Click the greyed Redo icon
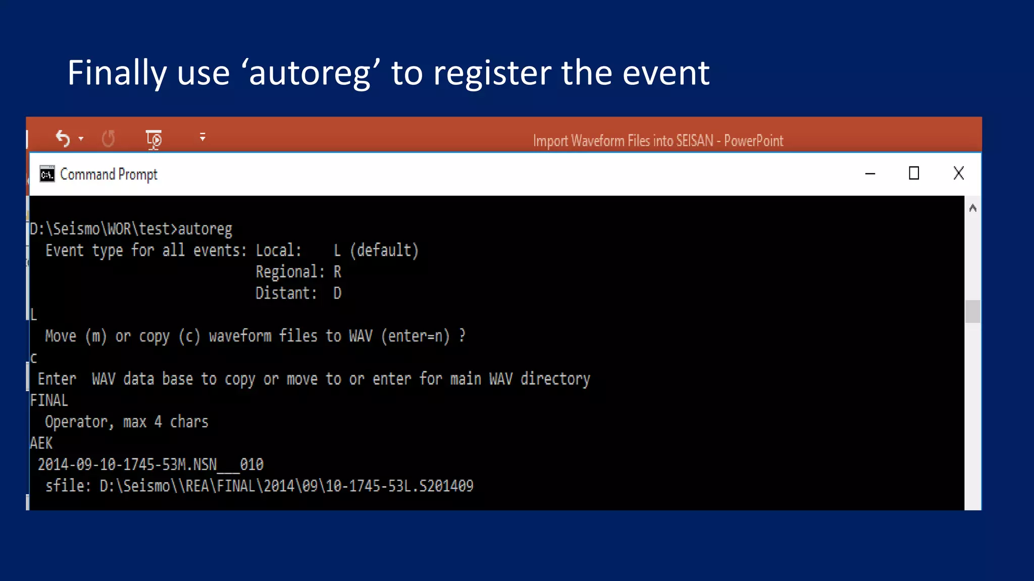Viewport: 1034px width, 581px height. 108,138
